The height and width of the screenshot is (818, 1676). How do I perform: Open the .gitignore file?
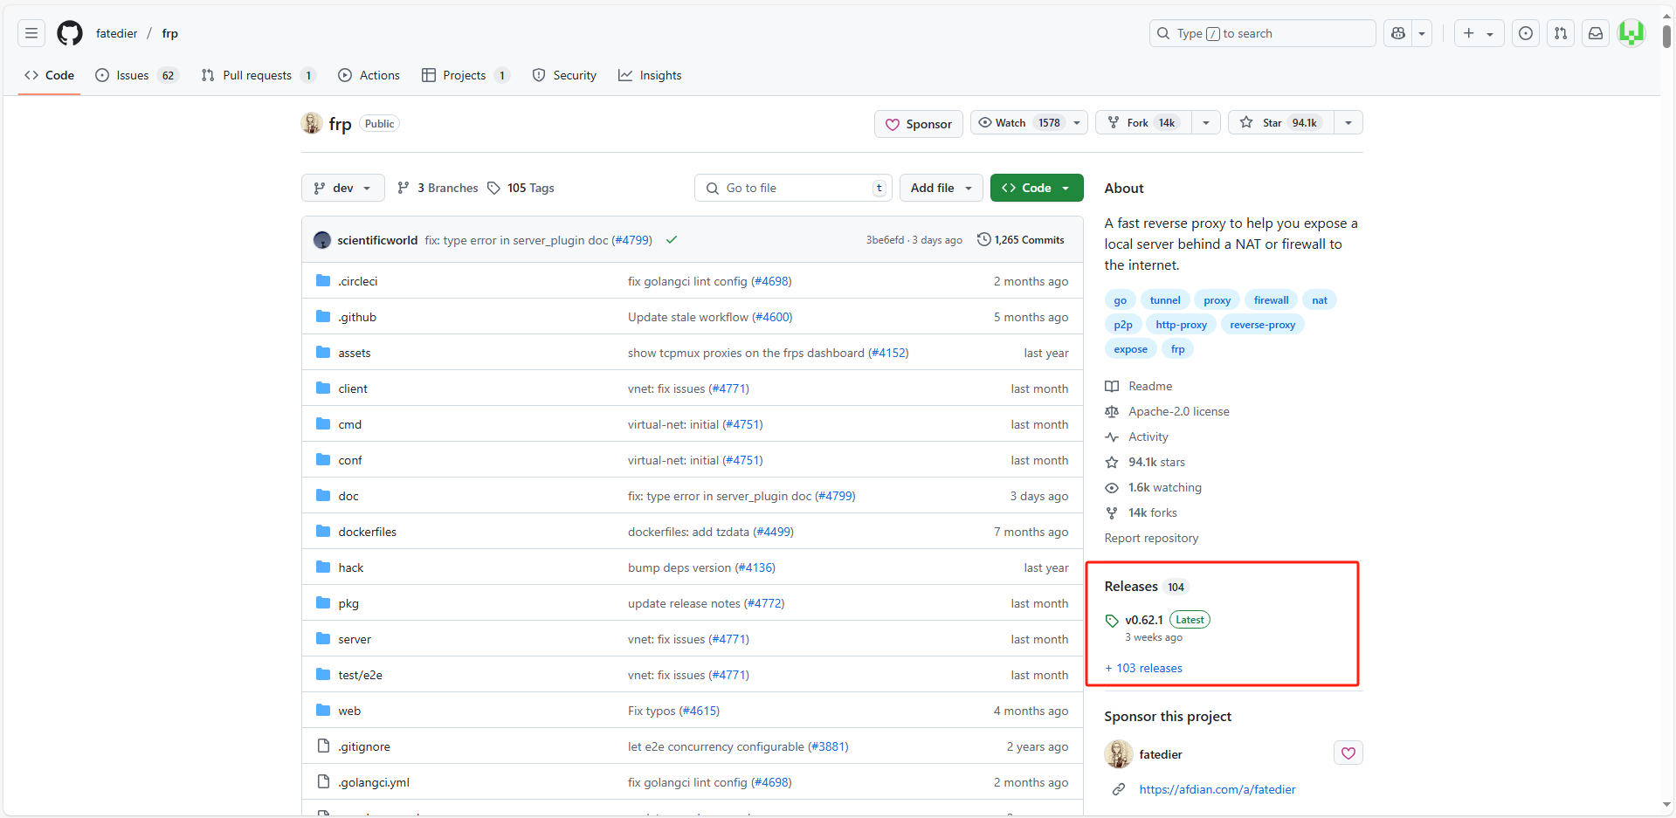pos(364,746)
